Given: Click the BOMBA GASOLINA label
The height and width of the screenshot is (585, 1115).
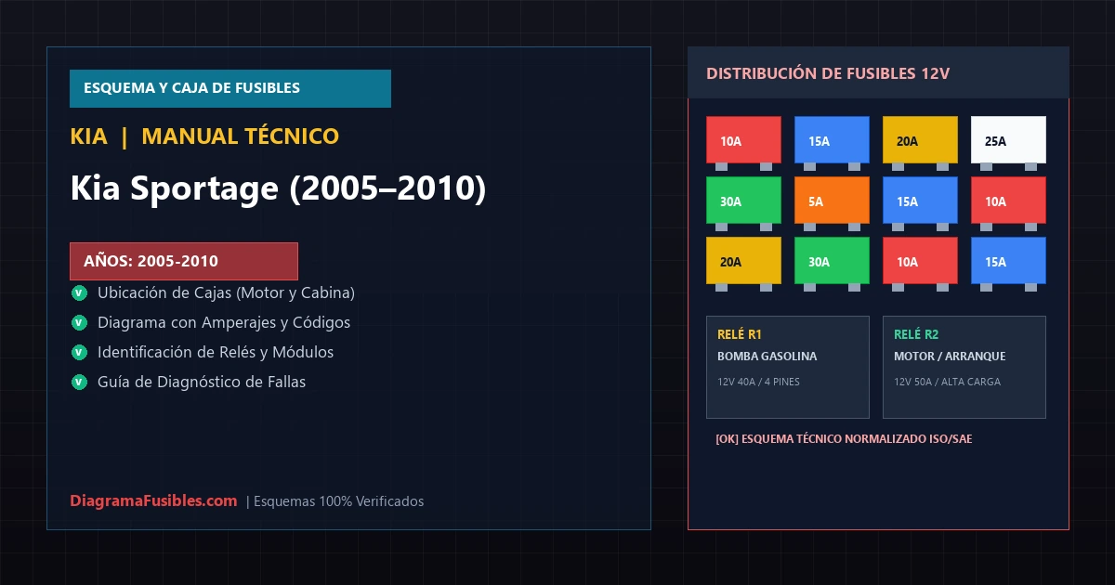Looking at the screenshot, I should click(767, 357).
